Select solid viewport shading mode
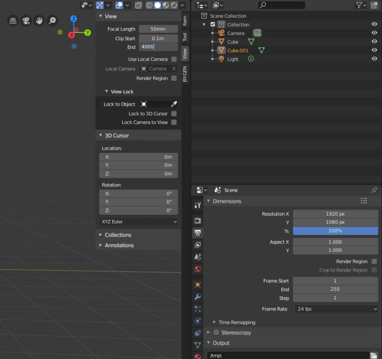This screenshot has height=359, width=382. 157,5
